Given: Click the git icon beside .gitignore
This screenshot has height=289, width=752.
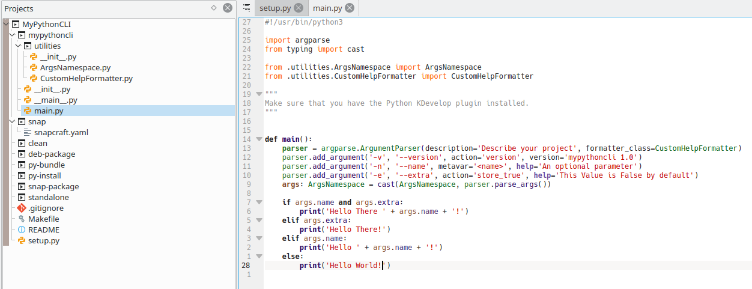Looking at the screenshot, I should coord(22,208).
